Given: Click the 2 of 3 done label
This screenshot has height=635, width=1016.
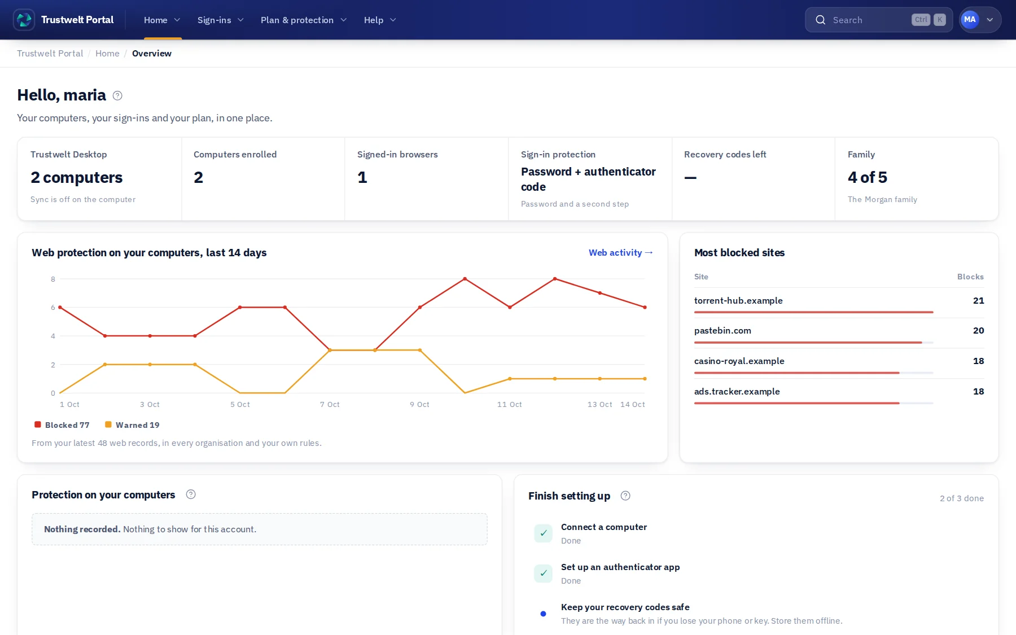Looking at the screenshot, I should (962, 498).
